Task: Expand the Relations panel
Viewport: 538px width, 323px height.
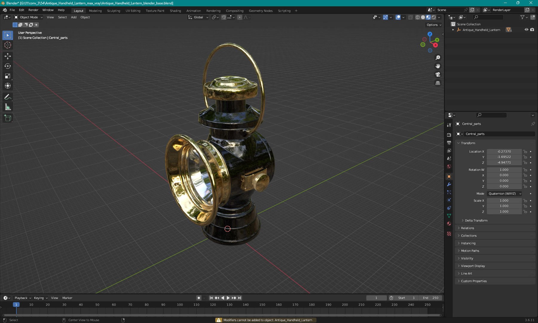Action: (467, 228)
